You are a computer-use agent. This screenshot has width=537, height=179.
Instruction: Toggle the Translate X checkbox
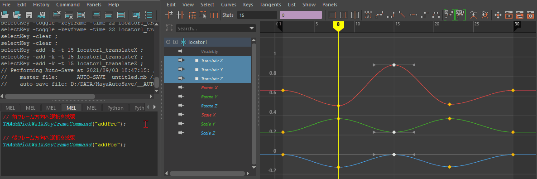[x=197, y=60]
